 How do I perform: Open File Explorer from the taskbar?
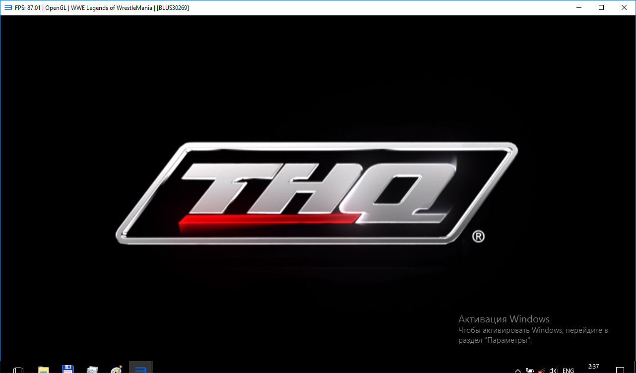coord(44,370)
